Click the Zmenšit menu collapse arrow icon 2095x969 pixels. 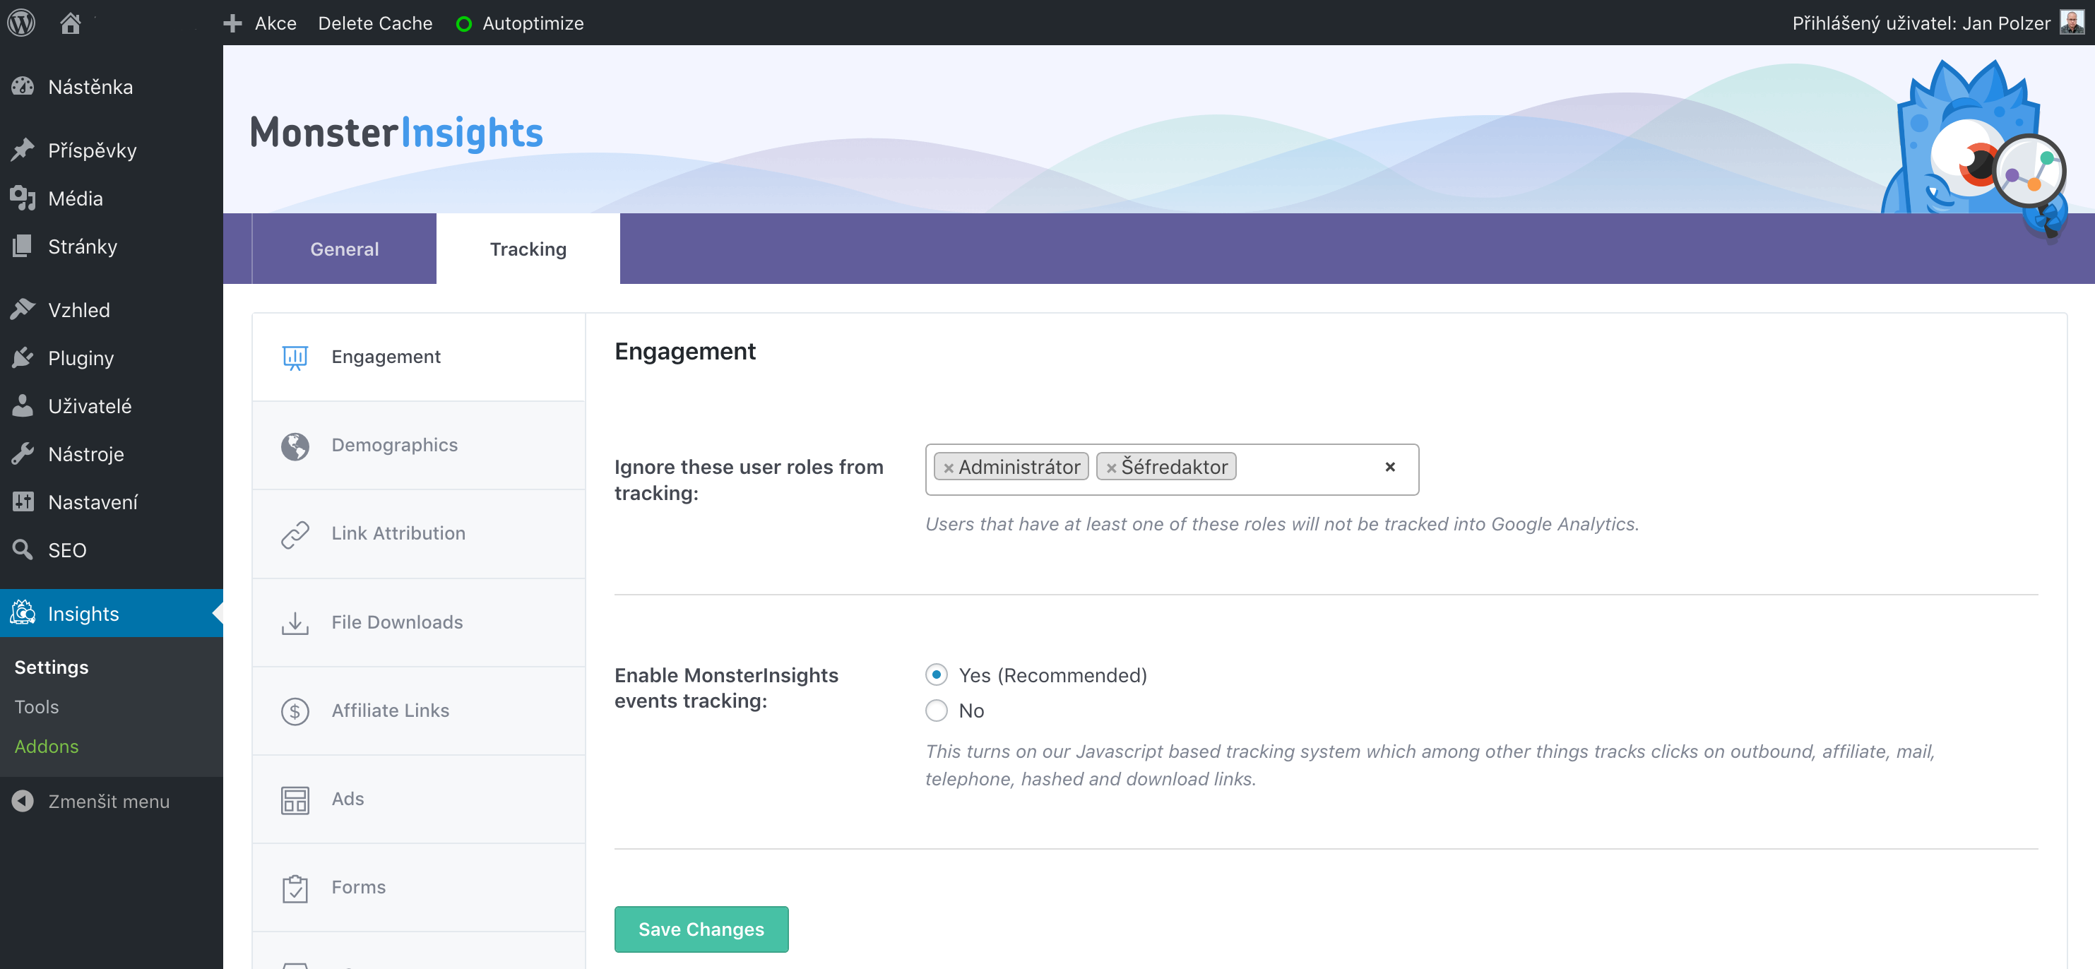point(23,801)
